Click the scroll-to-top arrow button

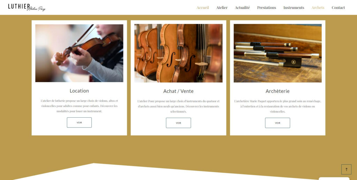pyautogui.click(x=346, y=169)
